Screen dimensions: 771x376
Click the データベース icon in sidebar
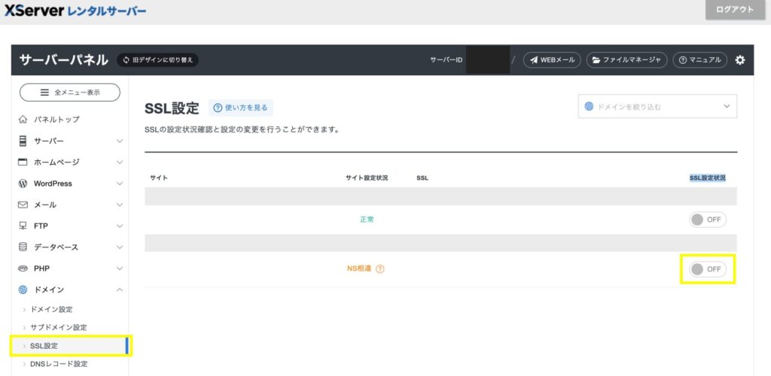(23, 247)
